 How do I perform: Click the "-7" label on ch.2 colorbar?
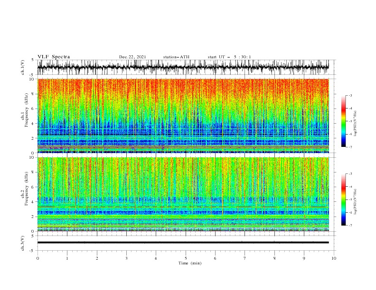point(350,226)
